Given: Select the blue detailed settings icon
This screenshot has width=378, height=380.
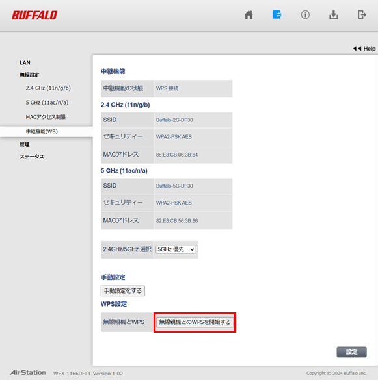Looking at the screenshot, I should [x=277, y=15].
